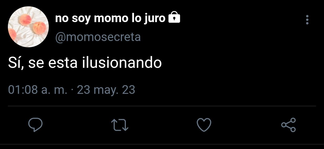Click the padlock protected-account icon
Image resolution: width=324 pixels, height=149 pixels.
(x=174, y=18)
